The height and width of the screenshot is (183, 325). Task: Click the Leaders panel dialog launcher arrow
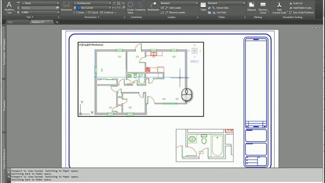(x=198, y=17)
